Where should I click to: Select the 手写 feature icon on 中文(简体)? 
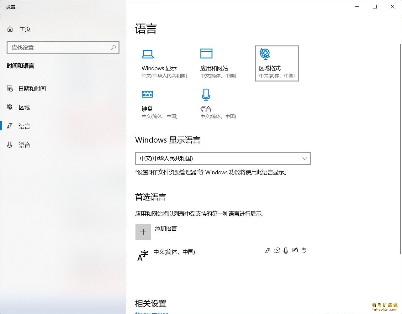coord(295,250)
